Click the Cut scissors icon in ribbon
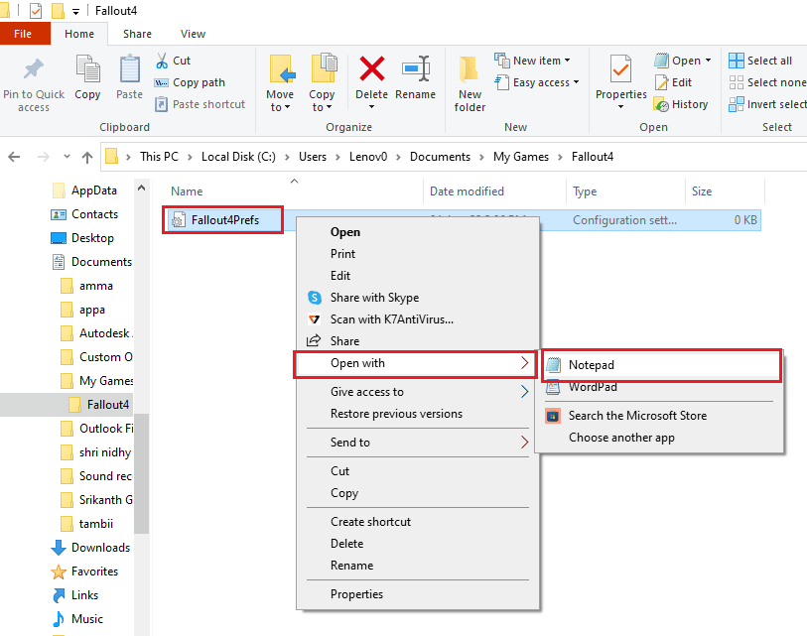Image resolution: width=807 pixels, height=636 pixels. [162, 61]
